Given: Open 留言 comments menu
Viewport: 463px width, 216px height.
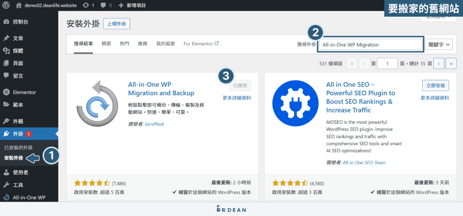Looking at the screenshot, I should pyautogui.click(x=29, y=76).
